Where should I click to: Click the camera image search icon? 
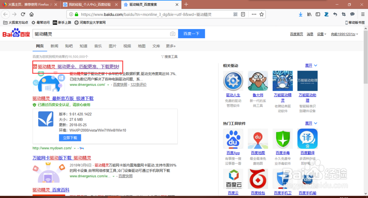(173, 34)
